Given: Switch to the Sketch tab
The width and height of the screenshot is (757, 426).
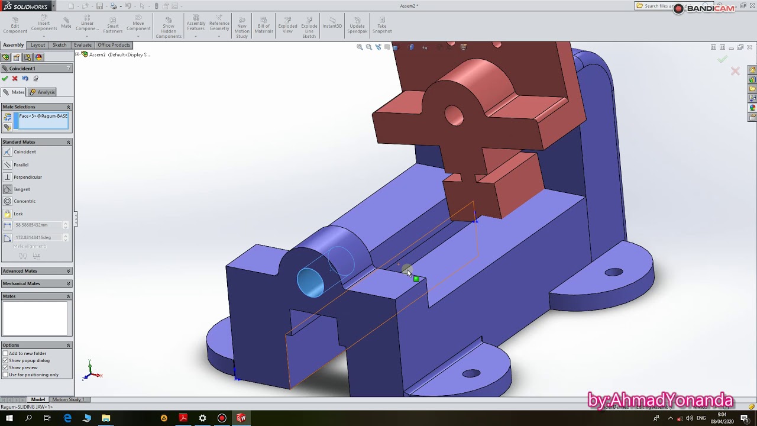Looking at the screenshot, I should tap(60, 45).
